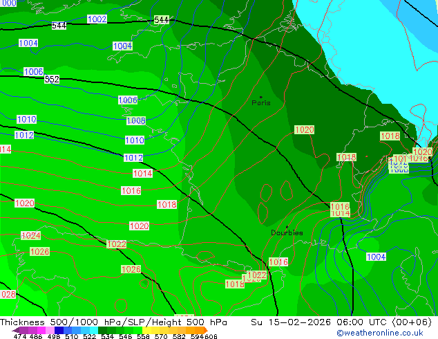The width and height of the screenshot is (438, 339).
Task: Pick the cyan legend swatch before dark green
Action: pos(94,330)
